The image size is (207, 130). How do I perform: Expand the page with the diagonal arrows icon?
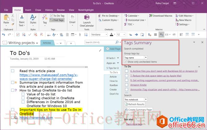point(100,50)
